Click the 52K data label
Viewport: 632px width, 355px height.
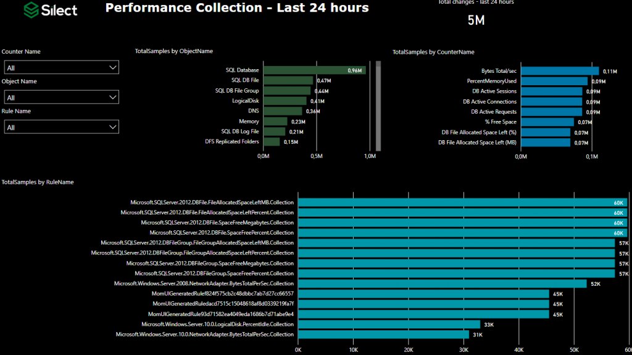[x=596, y=284]
